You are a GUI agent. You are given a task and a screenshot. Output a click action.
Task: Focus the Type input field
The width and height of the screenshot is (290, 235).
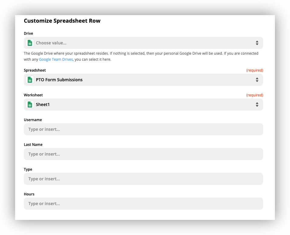click(143, 179)
